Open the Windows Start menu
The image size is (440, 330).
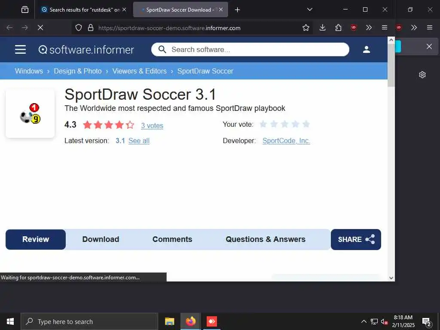(10, 321)
